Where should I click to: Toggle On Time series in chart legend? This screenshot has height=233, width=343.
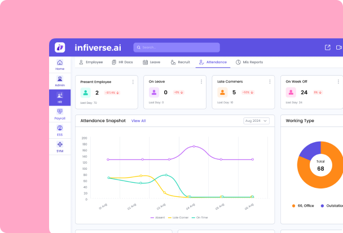click(200, 217)
